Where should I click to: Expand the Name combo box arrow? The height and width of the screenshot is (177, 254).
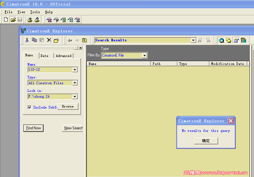[75, 70]
